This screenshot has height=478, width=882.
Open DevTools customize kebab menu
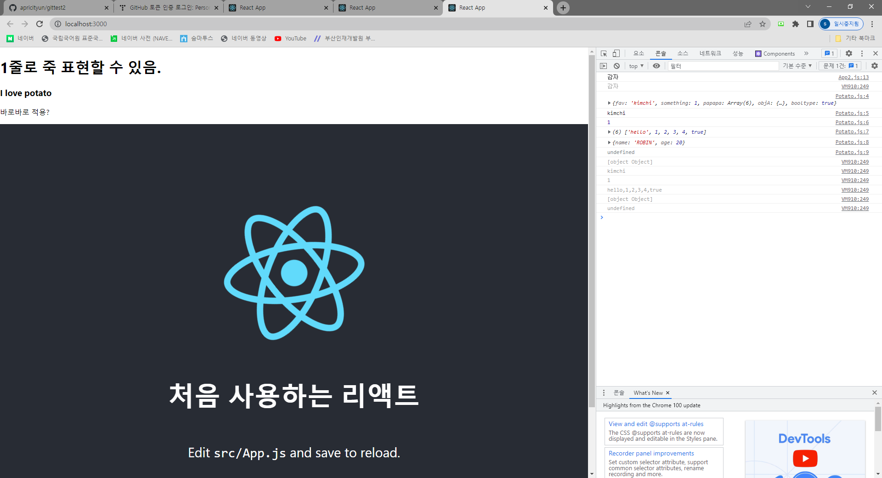point(862,53)
